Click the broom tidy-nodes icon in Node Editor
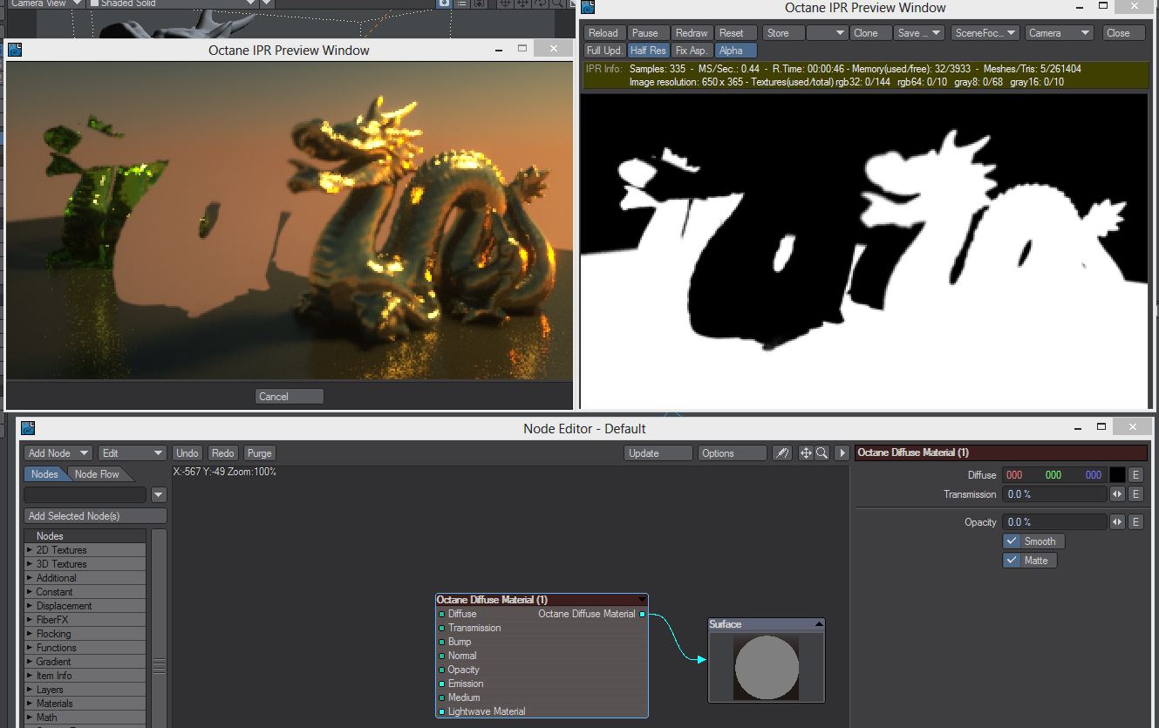This screenshot has height=728, width=1159. pos(782,453)
